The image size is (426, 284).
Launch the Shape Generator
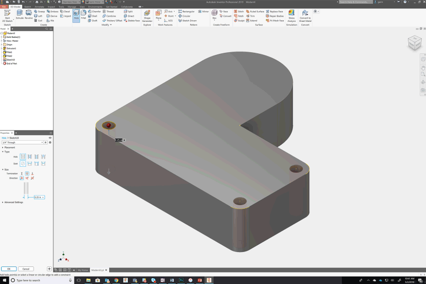coord(147,17)
